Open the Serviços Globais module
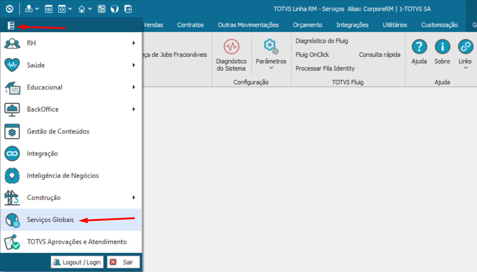 pos(71,220)
